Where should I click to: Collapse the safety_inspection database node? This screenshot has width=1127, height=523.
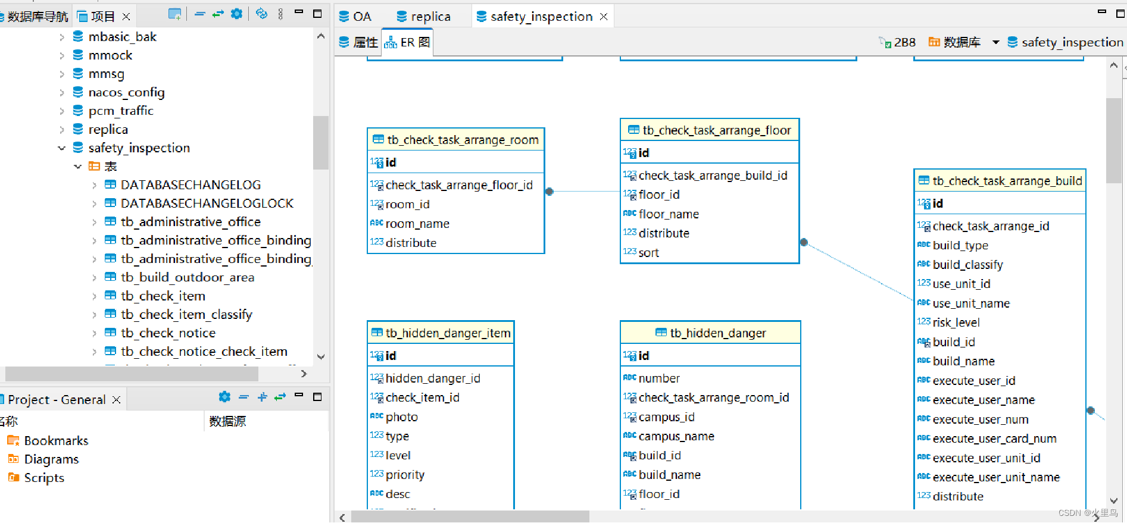62,148
